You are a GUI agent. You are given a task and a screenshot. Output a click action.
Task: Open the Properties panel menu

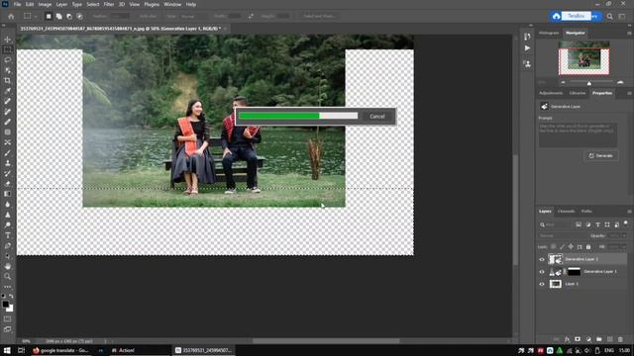[x=629, y=93]
